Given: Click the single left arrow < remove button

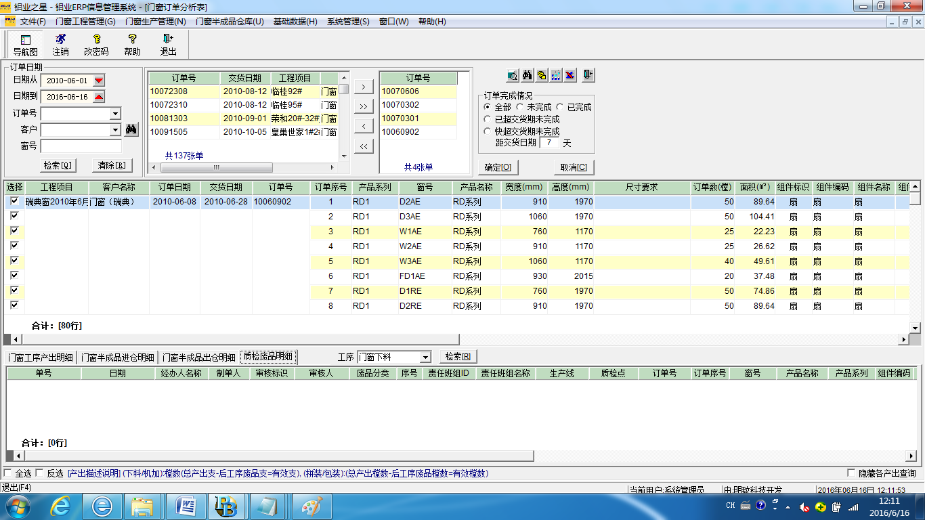Looking at the screenshot, I should [x=364, y=127].
